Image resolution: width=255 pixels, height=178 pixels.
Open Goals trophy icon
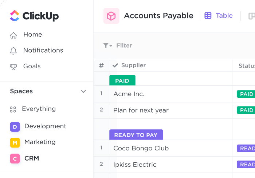[x=13, y=66]
